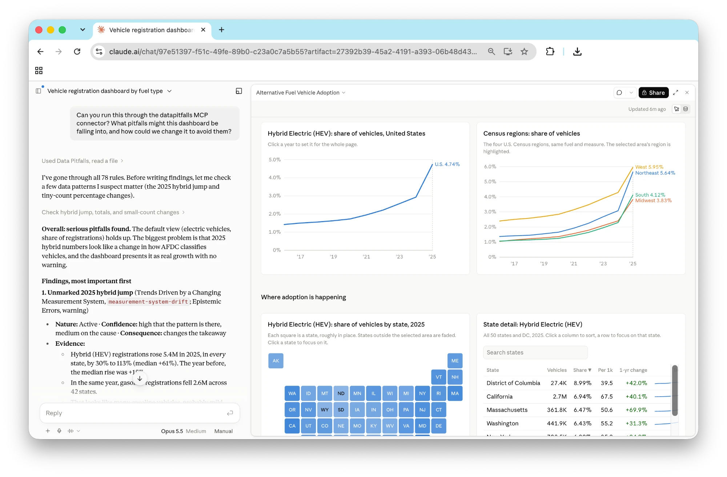Open dropdown arrow next to comment bubble
The width and height of the screenshot is (727, 477).
tap(631, 93)
